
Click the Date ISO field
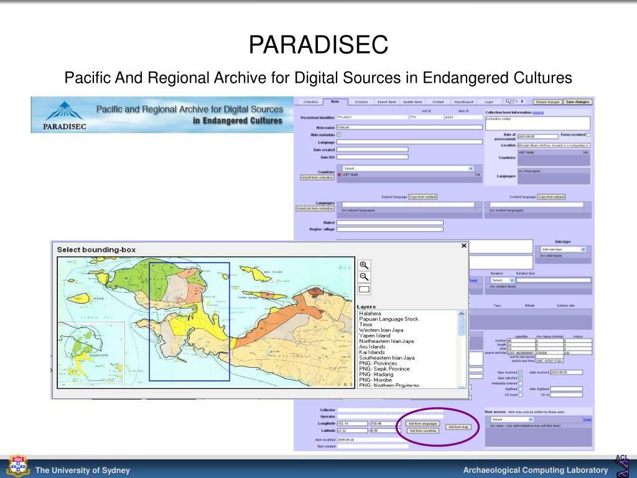[373, 157]
